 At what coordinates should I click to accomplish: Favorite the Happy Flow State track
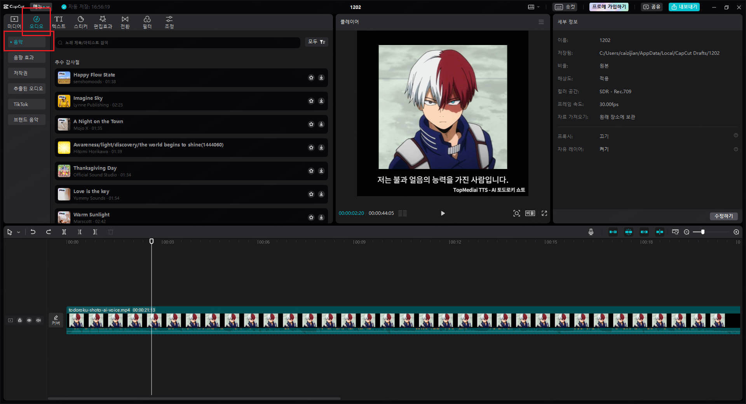[311, 78]
